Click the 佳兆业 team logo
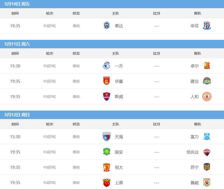Image resolution: width=224 pixels, height=189 pixels. tap(207, 152)
